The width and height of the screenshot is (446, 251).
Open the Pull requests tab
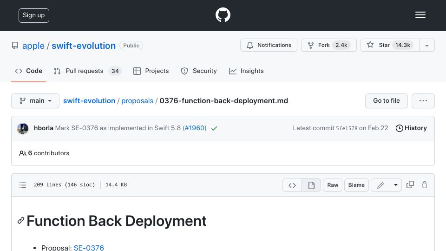coord(88,71)
